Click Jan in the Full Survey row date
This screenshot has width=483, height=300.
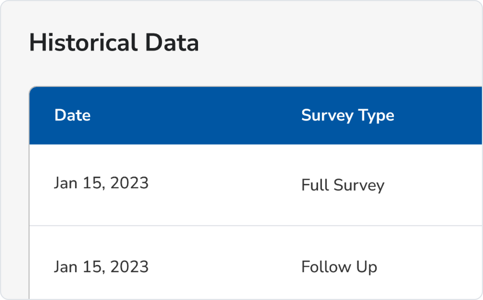[66, 183]
